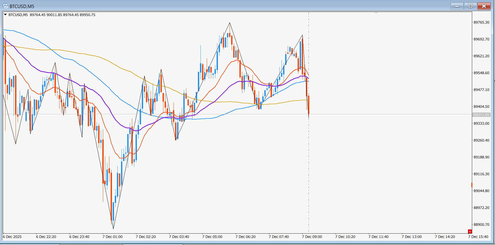The image size is (495, 245).
Task: Click time axis label 6 Dec 2025
Action: click(12, 237)
